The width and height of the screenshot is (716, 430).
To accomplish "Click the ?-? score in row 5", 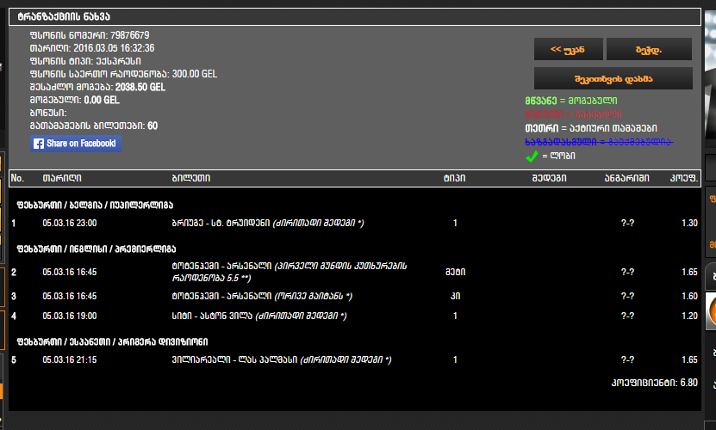I will (627, 359).
